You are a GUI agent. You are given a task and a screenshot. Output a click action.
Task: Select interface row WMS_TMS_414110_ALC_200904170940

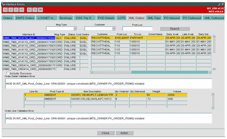pos(29,38)
